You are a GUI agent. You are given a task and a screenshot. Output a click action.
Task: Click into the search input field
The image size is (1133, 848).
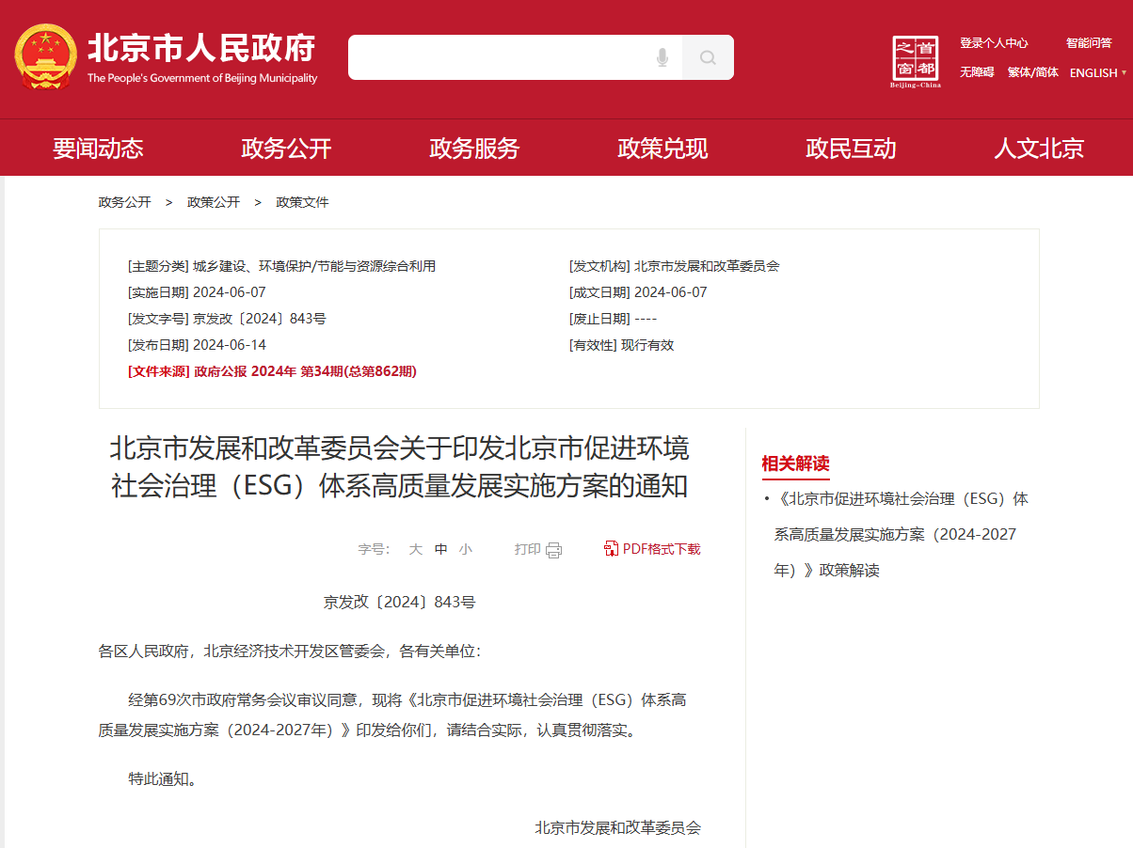click(x=499, y=58)
